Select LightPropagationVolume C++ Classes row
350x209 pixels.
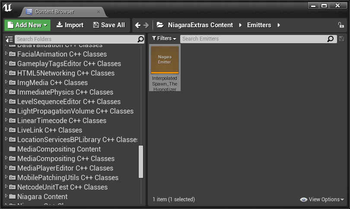pyautogui.click(x=71, y=111)
